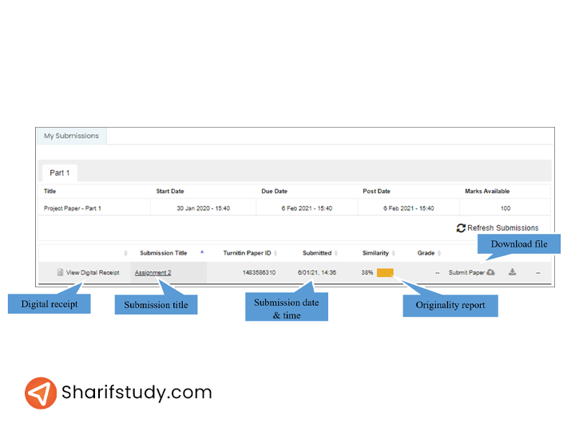Click the Sharifstudy paper plane logo
Screen dimensions: 575x431
[41, 393]
